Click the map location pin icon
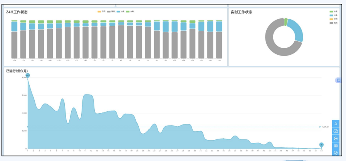The width and height of the screenshot is (346, 161). (336, 153)
